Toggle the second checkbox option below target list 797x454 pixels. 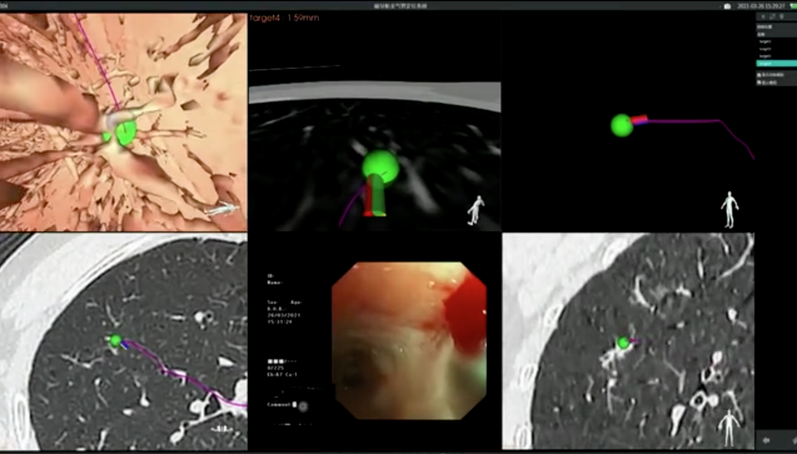pos(759,83)
